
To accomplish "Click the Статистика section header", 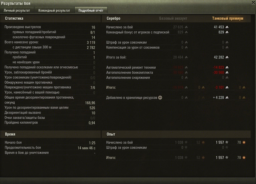I will coord(14,19).
